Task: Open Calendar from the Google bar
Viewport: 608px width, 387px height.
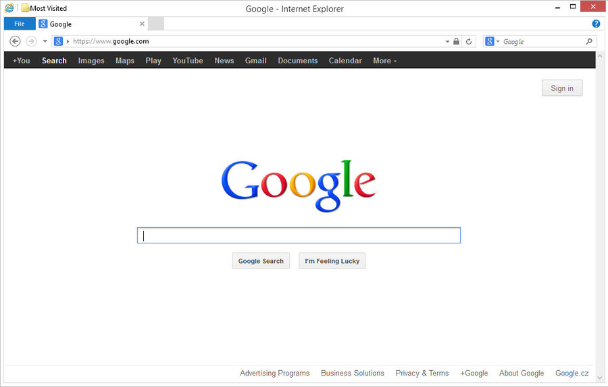Action: click(x=345, y=61)
